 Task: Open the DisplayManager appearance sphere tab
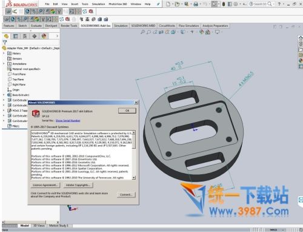[x=44, y=36]
